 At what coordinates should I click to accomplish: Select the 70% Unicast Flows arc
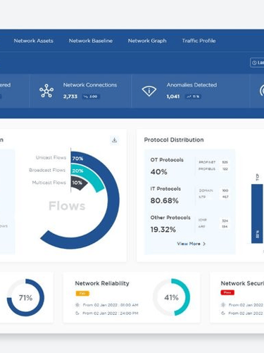point(114,199)
